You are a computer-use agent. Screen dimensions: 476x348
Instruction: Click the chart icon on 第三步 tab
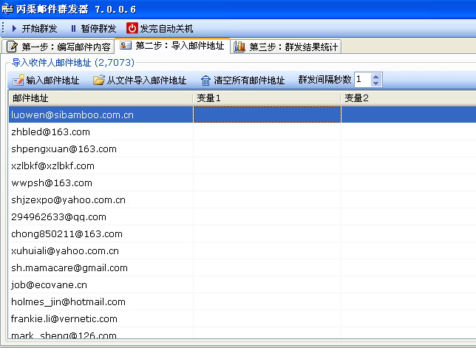click(x=239, y=47)
